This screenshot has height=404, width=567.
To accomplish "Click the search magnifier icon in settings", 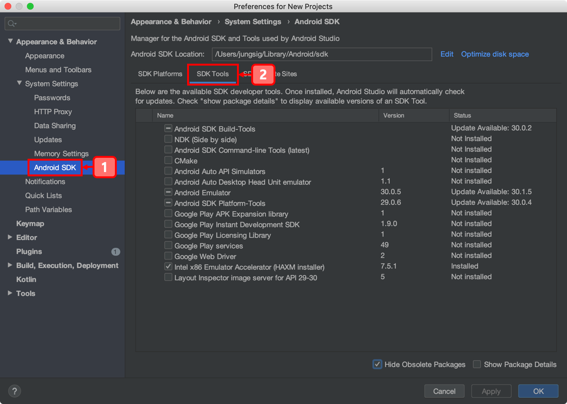I will [x=12, y=24].
